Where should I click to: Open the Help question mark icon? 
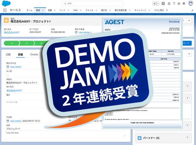(x=175, y=4)
